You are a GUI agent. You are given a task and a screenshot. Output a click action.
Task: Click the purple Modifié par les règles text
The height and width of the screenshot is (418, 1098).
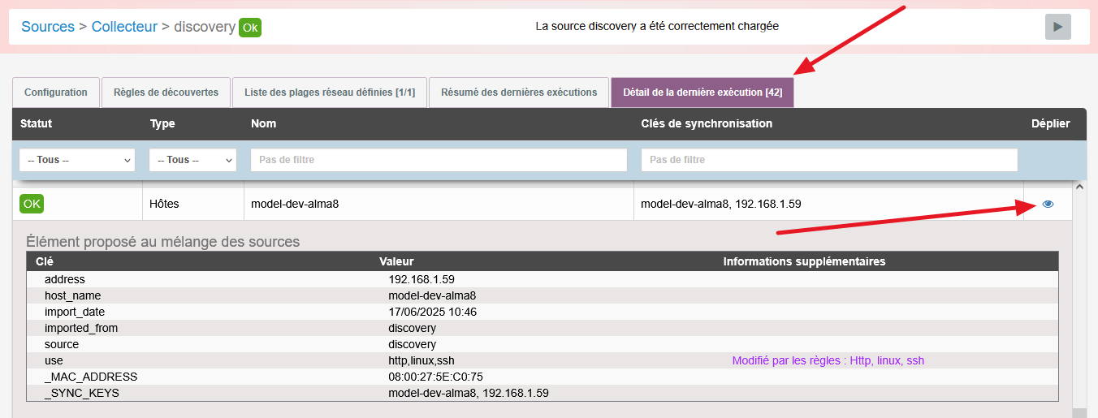point(828,361)
